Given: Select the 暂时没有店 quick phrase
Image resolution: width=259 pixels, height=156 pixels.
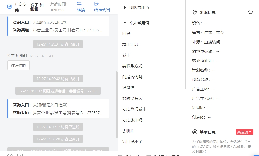Looking at the screenshot, I should click(132, 98).
